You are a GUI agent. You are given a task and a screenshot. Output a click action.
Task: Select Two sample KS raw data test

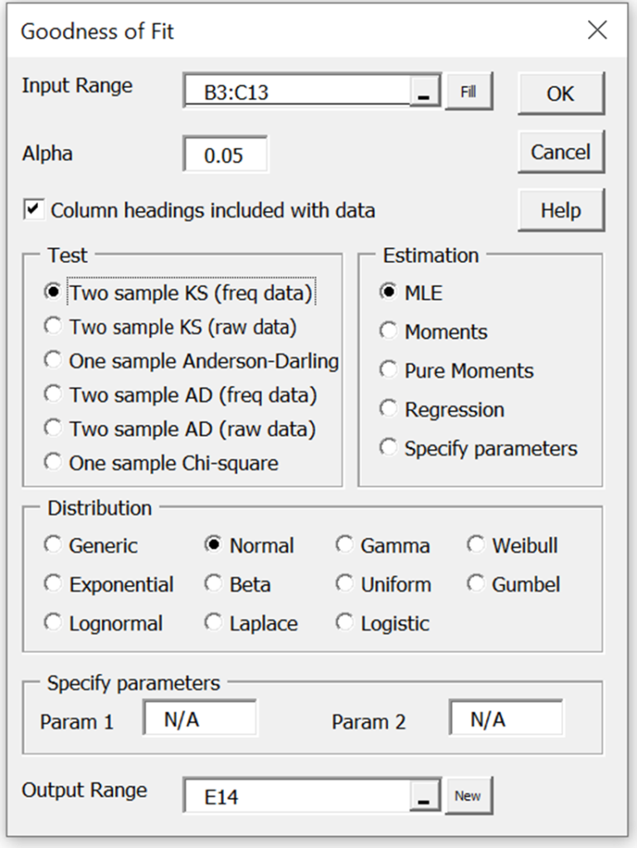click(53, 327)
